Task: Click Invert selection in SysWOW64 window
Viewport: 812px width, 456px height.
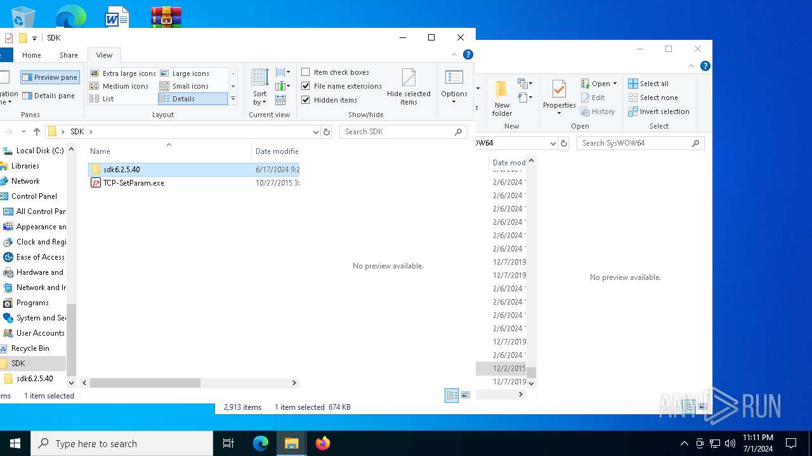Action: point(658,111)
